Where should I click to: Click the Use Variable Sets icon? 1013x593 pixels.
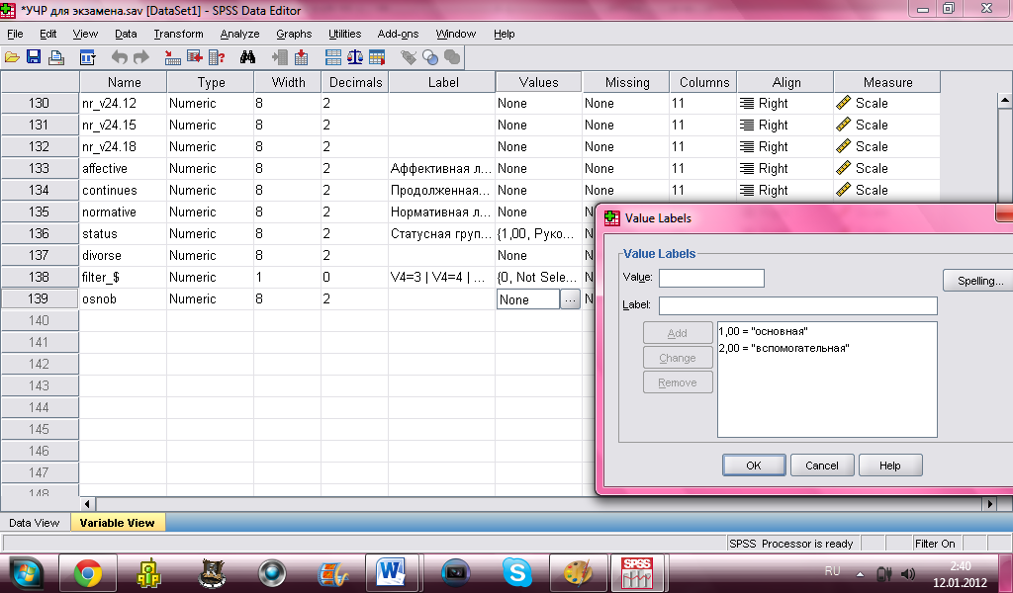click(430, 57)
